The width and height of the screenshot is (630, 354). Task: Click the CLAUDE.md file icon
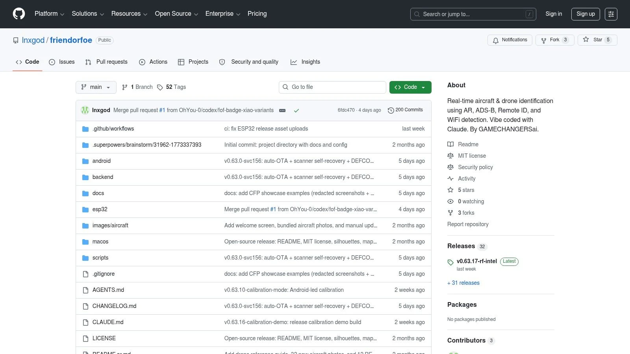pos(85,323)
